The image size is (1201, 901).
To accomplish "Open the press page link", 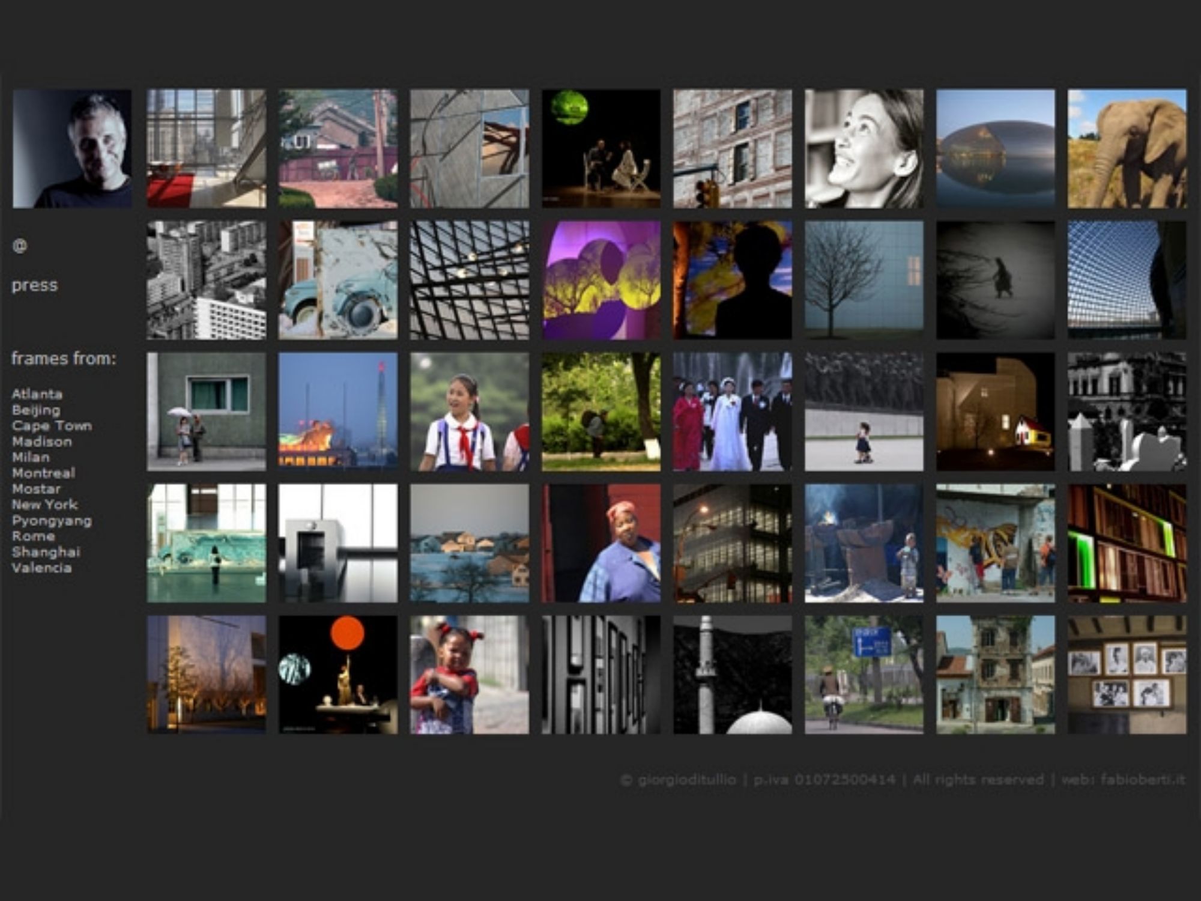I will click(x=34, y=285).
